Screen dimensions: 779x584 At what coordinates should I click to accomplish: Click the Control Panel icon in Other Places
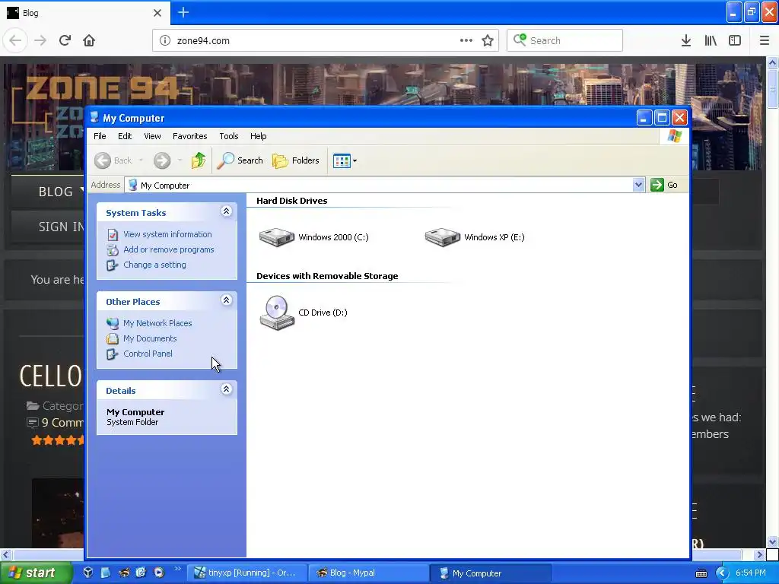point(113,354)
